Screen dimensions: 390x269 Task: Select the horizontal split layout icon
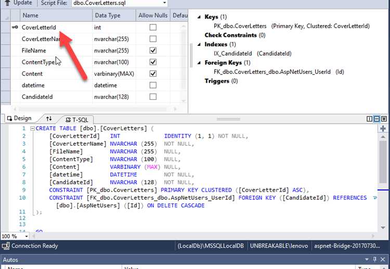point(377,119)
